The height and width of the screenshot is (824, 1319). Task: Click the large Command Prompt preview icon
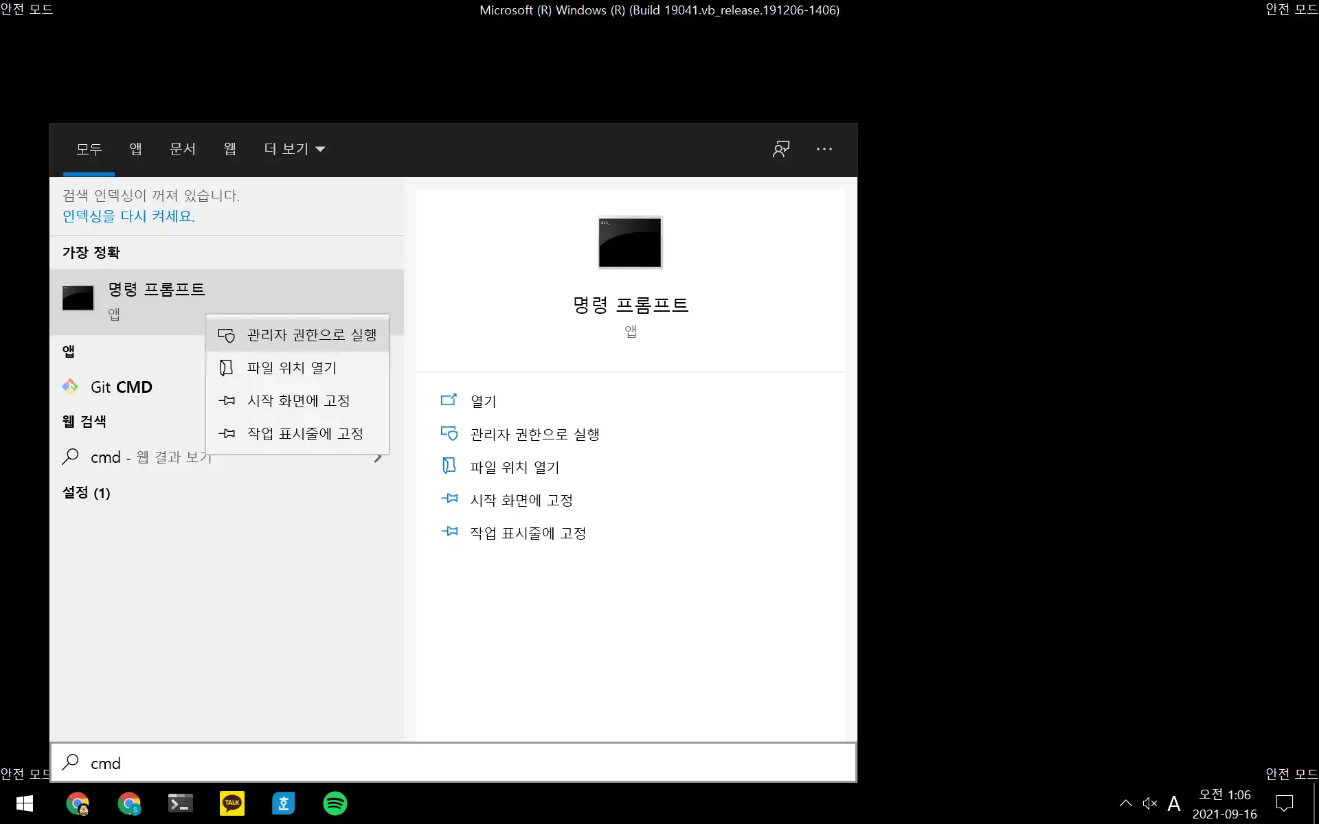pos(630,242)
